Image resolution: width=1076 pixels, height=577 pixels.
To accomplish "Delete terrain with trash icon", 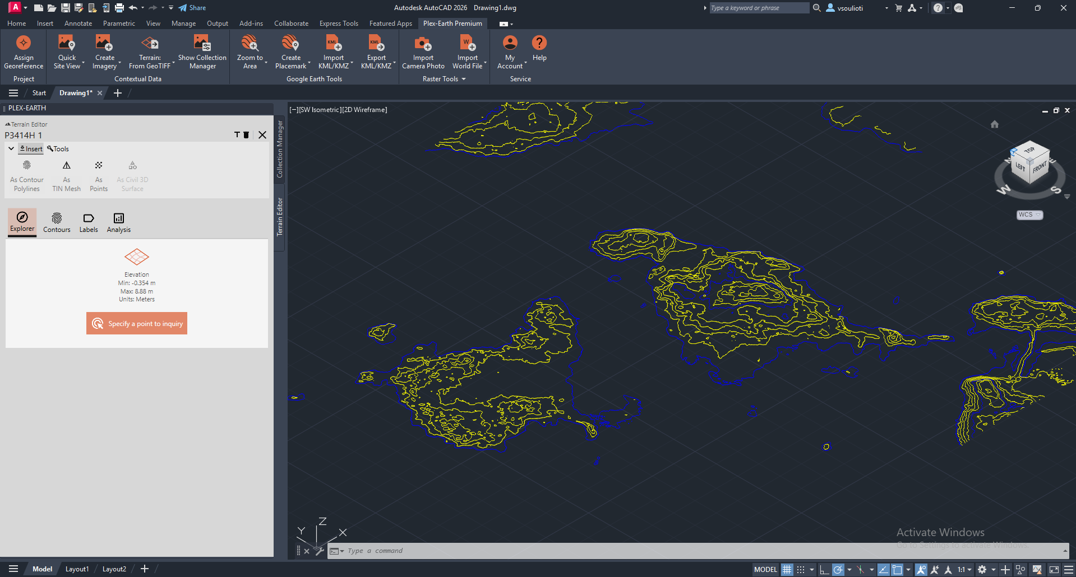I will [x=246, y=135].
